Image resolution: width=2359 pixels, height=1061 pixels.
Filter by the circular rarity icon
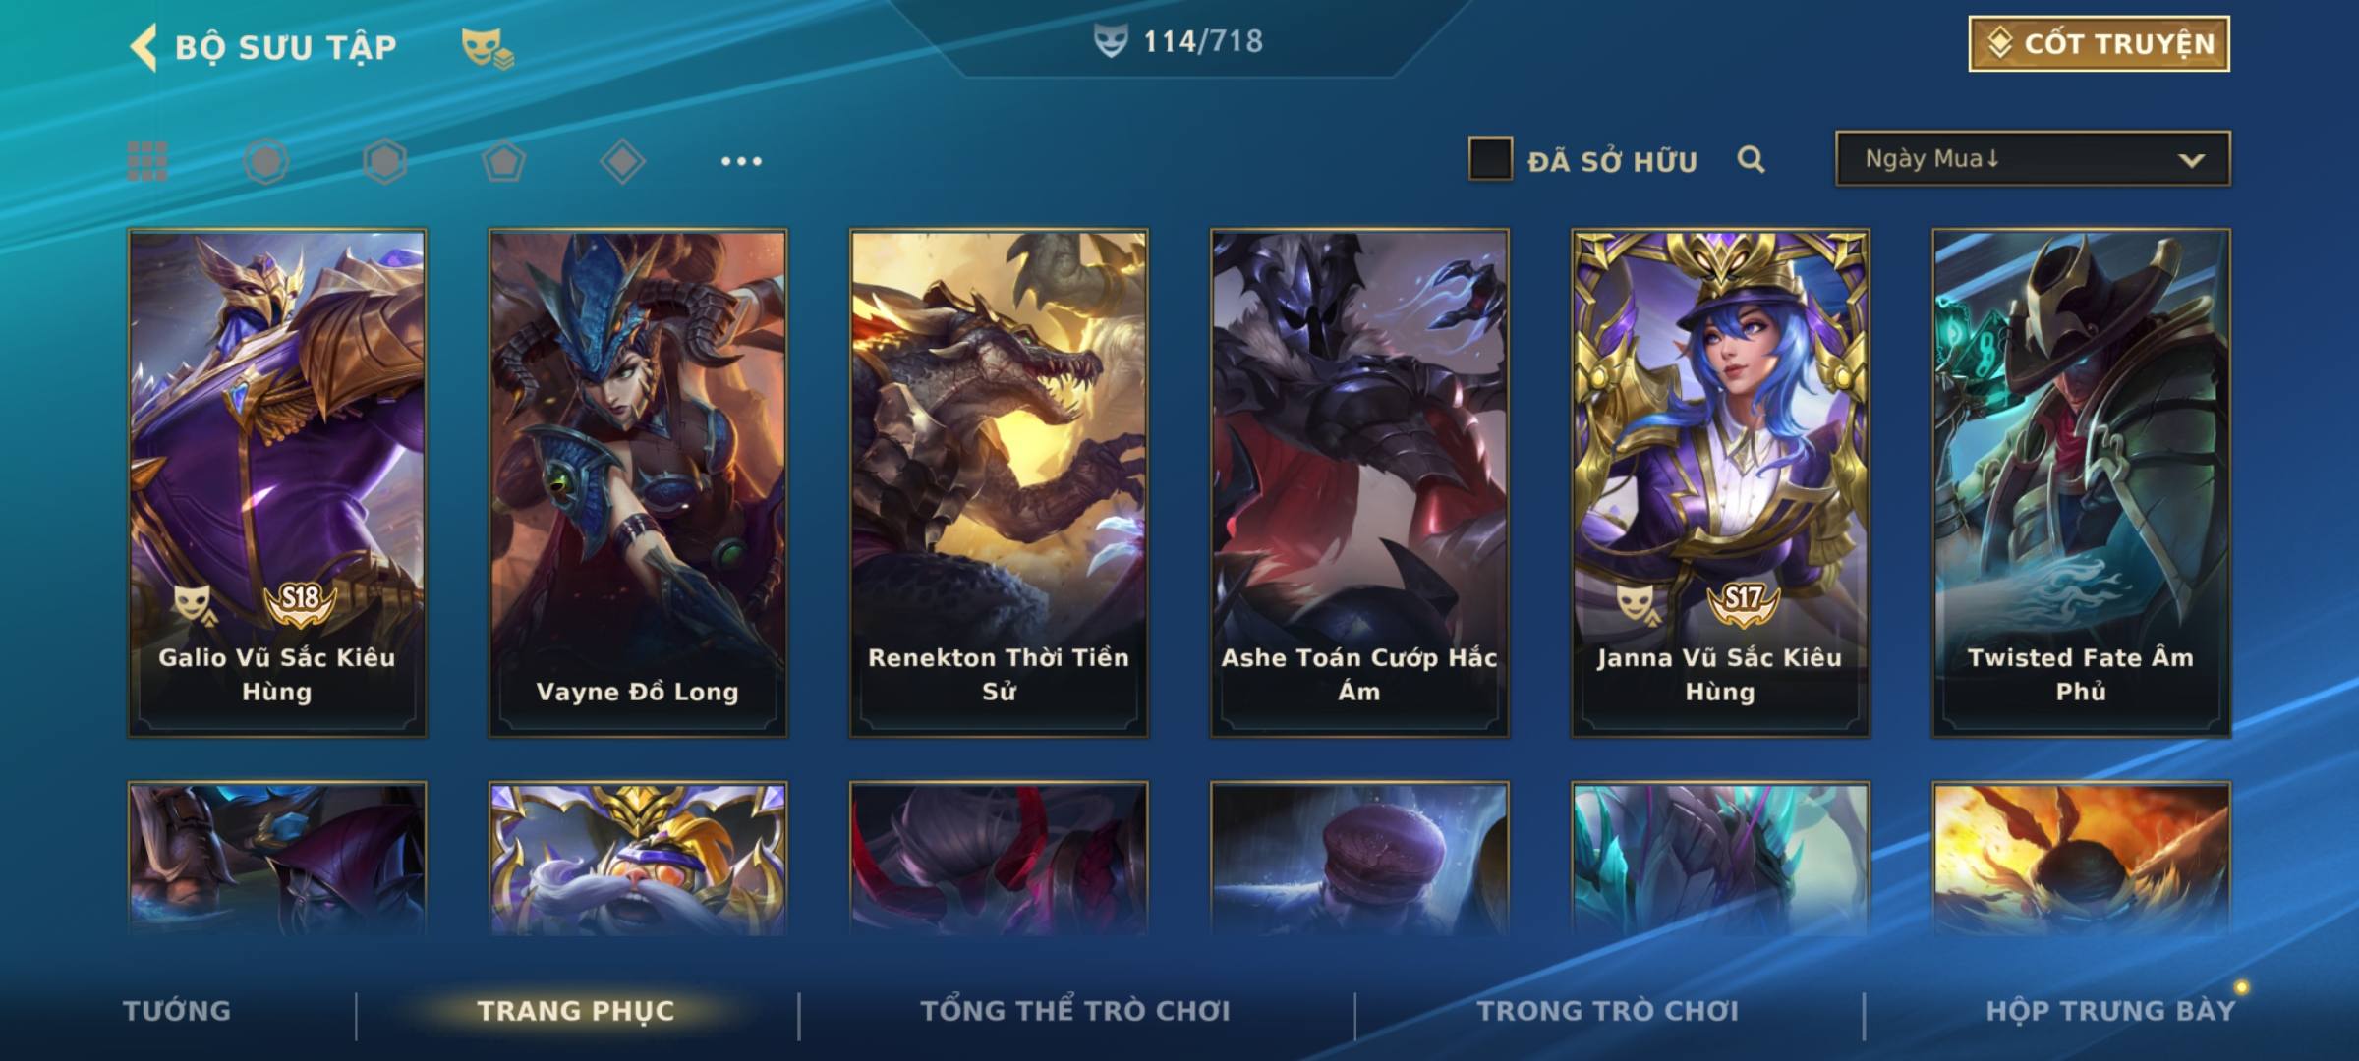tap(266, 161)
